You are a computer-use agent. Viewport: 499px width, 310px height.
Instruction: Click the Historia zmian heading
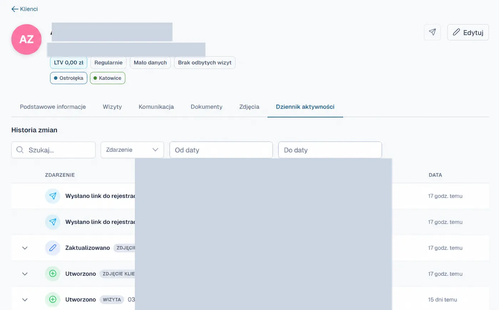(34, 130)
